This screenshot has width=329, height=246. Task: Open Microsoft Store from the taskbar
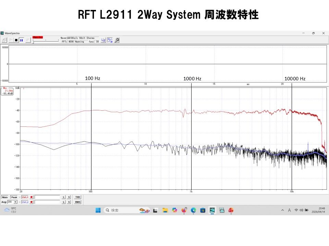[x=203, y=210]
